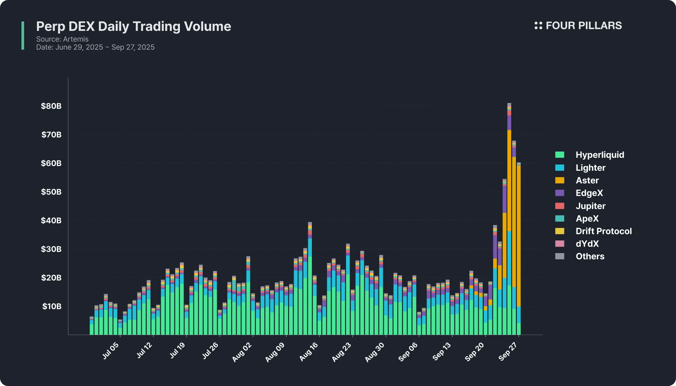The width and height of the screenshot is (676, 386).
Task: Click the ApeX teal legend swatch
Action: pos(559,219)
